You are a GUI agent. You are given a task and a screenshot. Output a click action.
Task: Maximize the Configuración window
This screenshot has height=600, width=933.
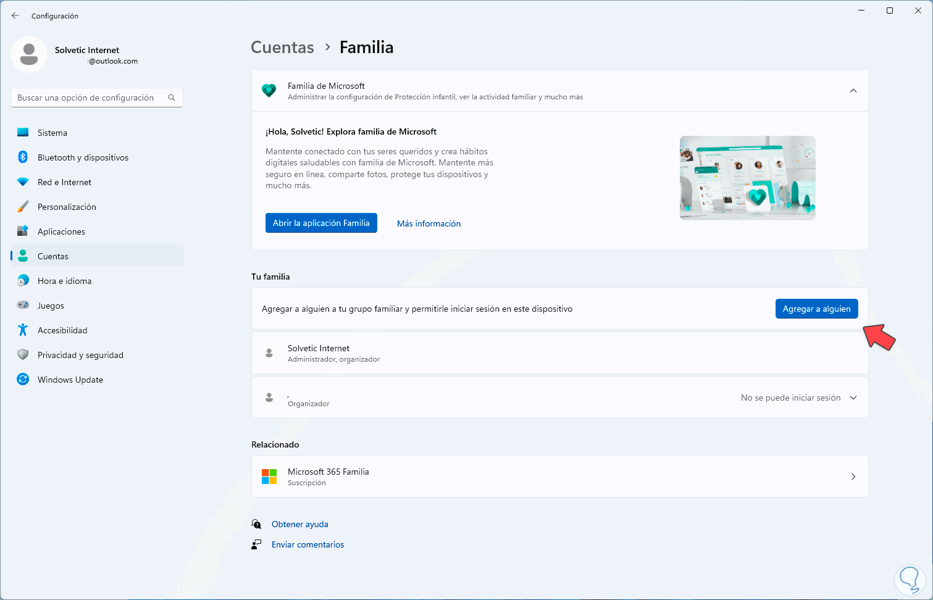(x=890, y=10)
